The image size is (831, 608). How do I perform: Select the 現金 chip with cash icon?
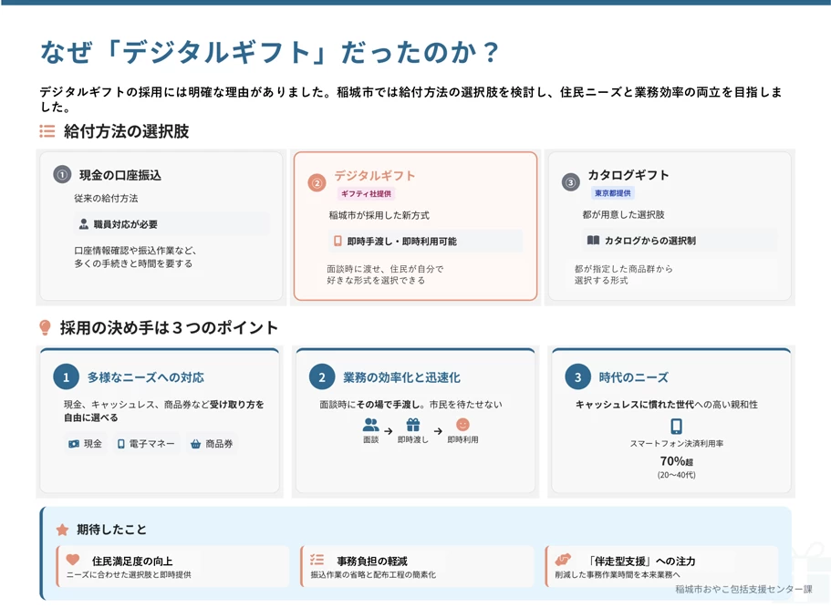(x=85, y=444)
